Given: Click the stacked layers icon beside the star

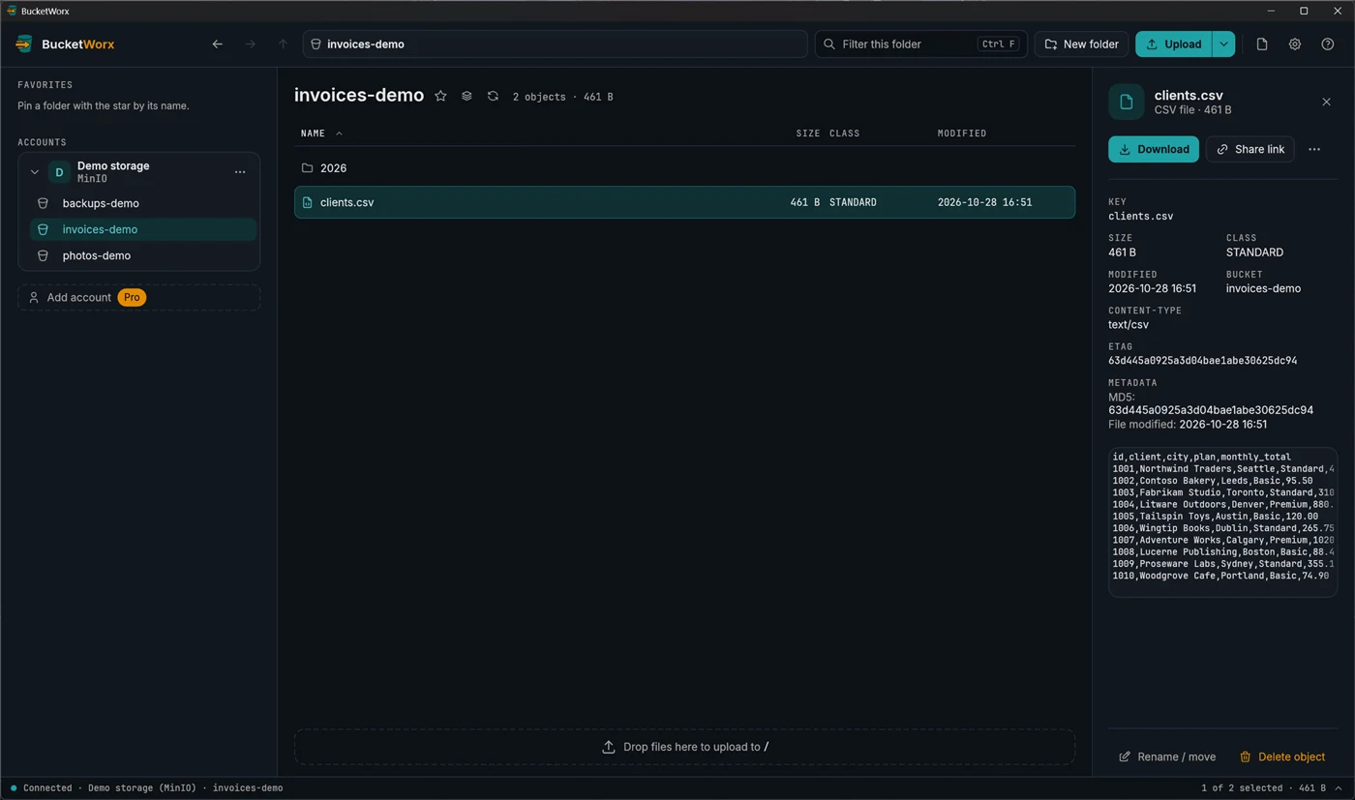Looking at the screenshot, I should [467, 96].
